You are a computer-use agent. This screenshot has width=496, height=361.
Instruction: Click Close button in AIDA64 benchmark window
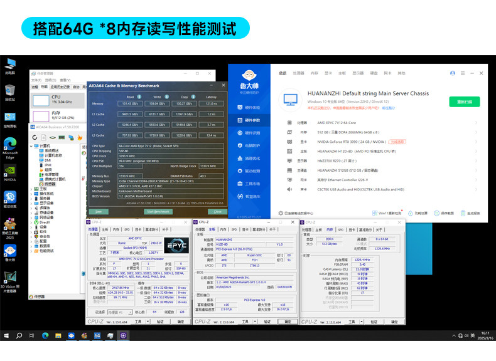click(218, 211)
